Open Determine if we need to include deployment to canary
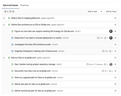This screenshot has height=96, width=121. [38, 38]
